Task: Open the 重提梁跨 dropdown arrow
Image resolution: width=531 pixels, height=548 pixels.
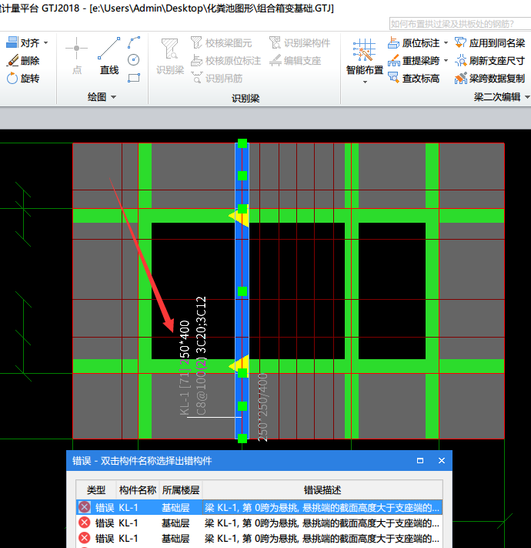Action: point(446,61)
